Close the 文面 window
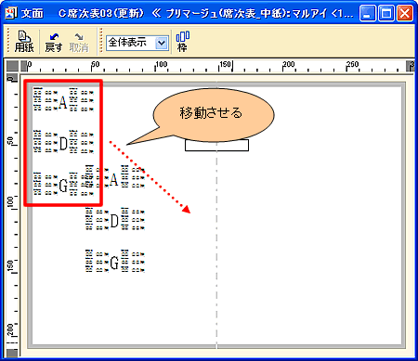Viewport: 418px width, 361px height. coord(405,14)
